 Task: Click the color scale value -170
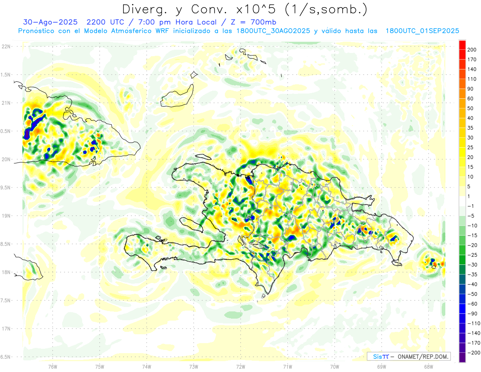tap(474, 343)
